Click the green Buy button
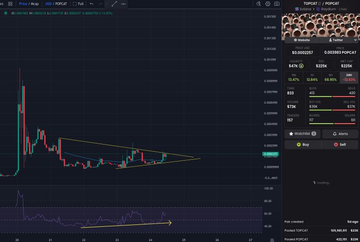 pyautogui.click(x=303, y=145)
